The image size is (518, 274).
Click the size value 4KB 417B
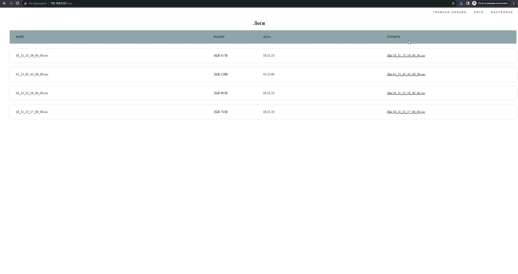pyautogui.click(x=220, y=56)
